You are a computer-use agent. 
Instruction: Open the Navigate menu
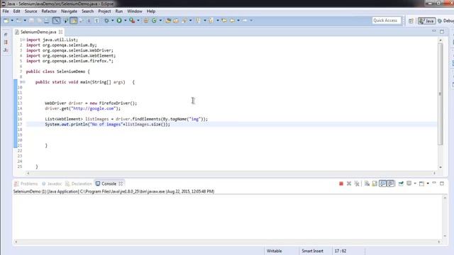click(69, 11)
